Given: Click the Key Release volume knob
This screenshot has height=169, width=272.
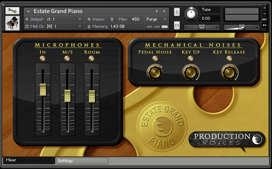Looking at the screenshot, I should coord(229,72).
